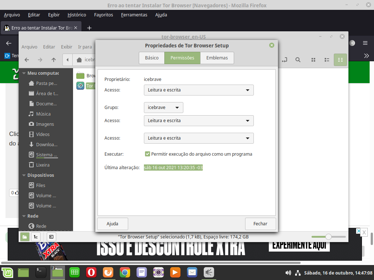
Task: Open the Firefox hamburger menu
Action: click(x=365, y=43)
